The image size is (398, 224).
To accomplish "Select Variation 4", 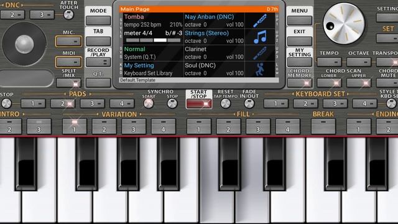I will (163, 126).
